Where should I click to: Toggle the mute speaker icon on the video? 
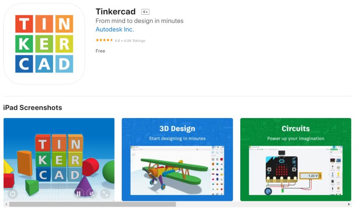point(92,194)
